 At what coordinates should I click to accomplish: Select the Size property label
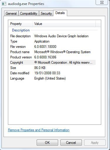pyautogui.click(x=13, y=68)
